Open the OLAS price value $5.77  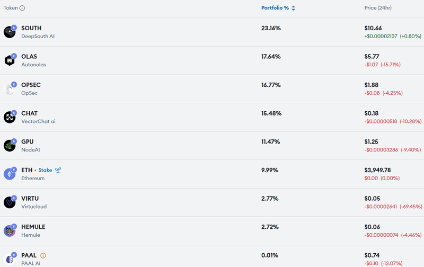[372, 57]
